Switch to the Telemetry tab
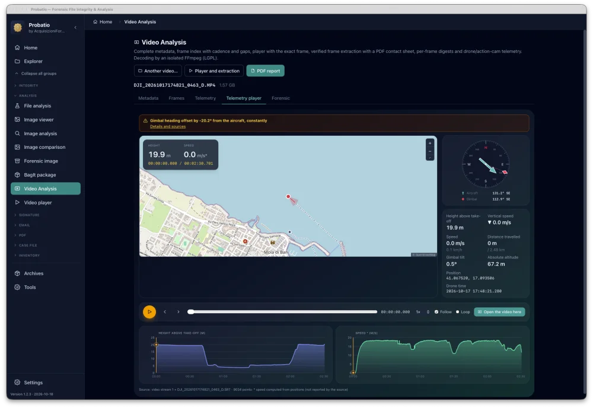The height and width of the screenshot is (408, 593). click(205, 98)
